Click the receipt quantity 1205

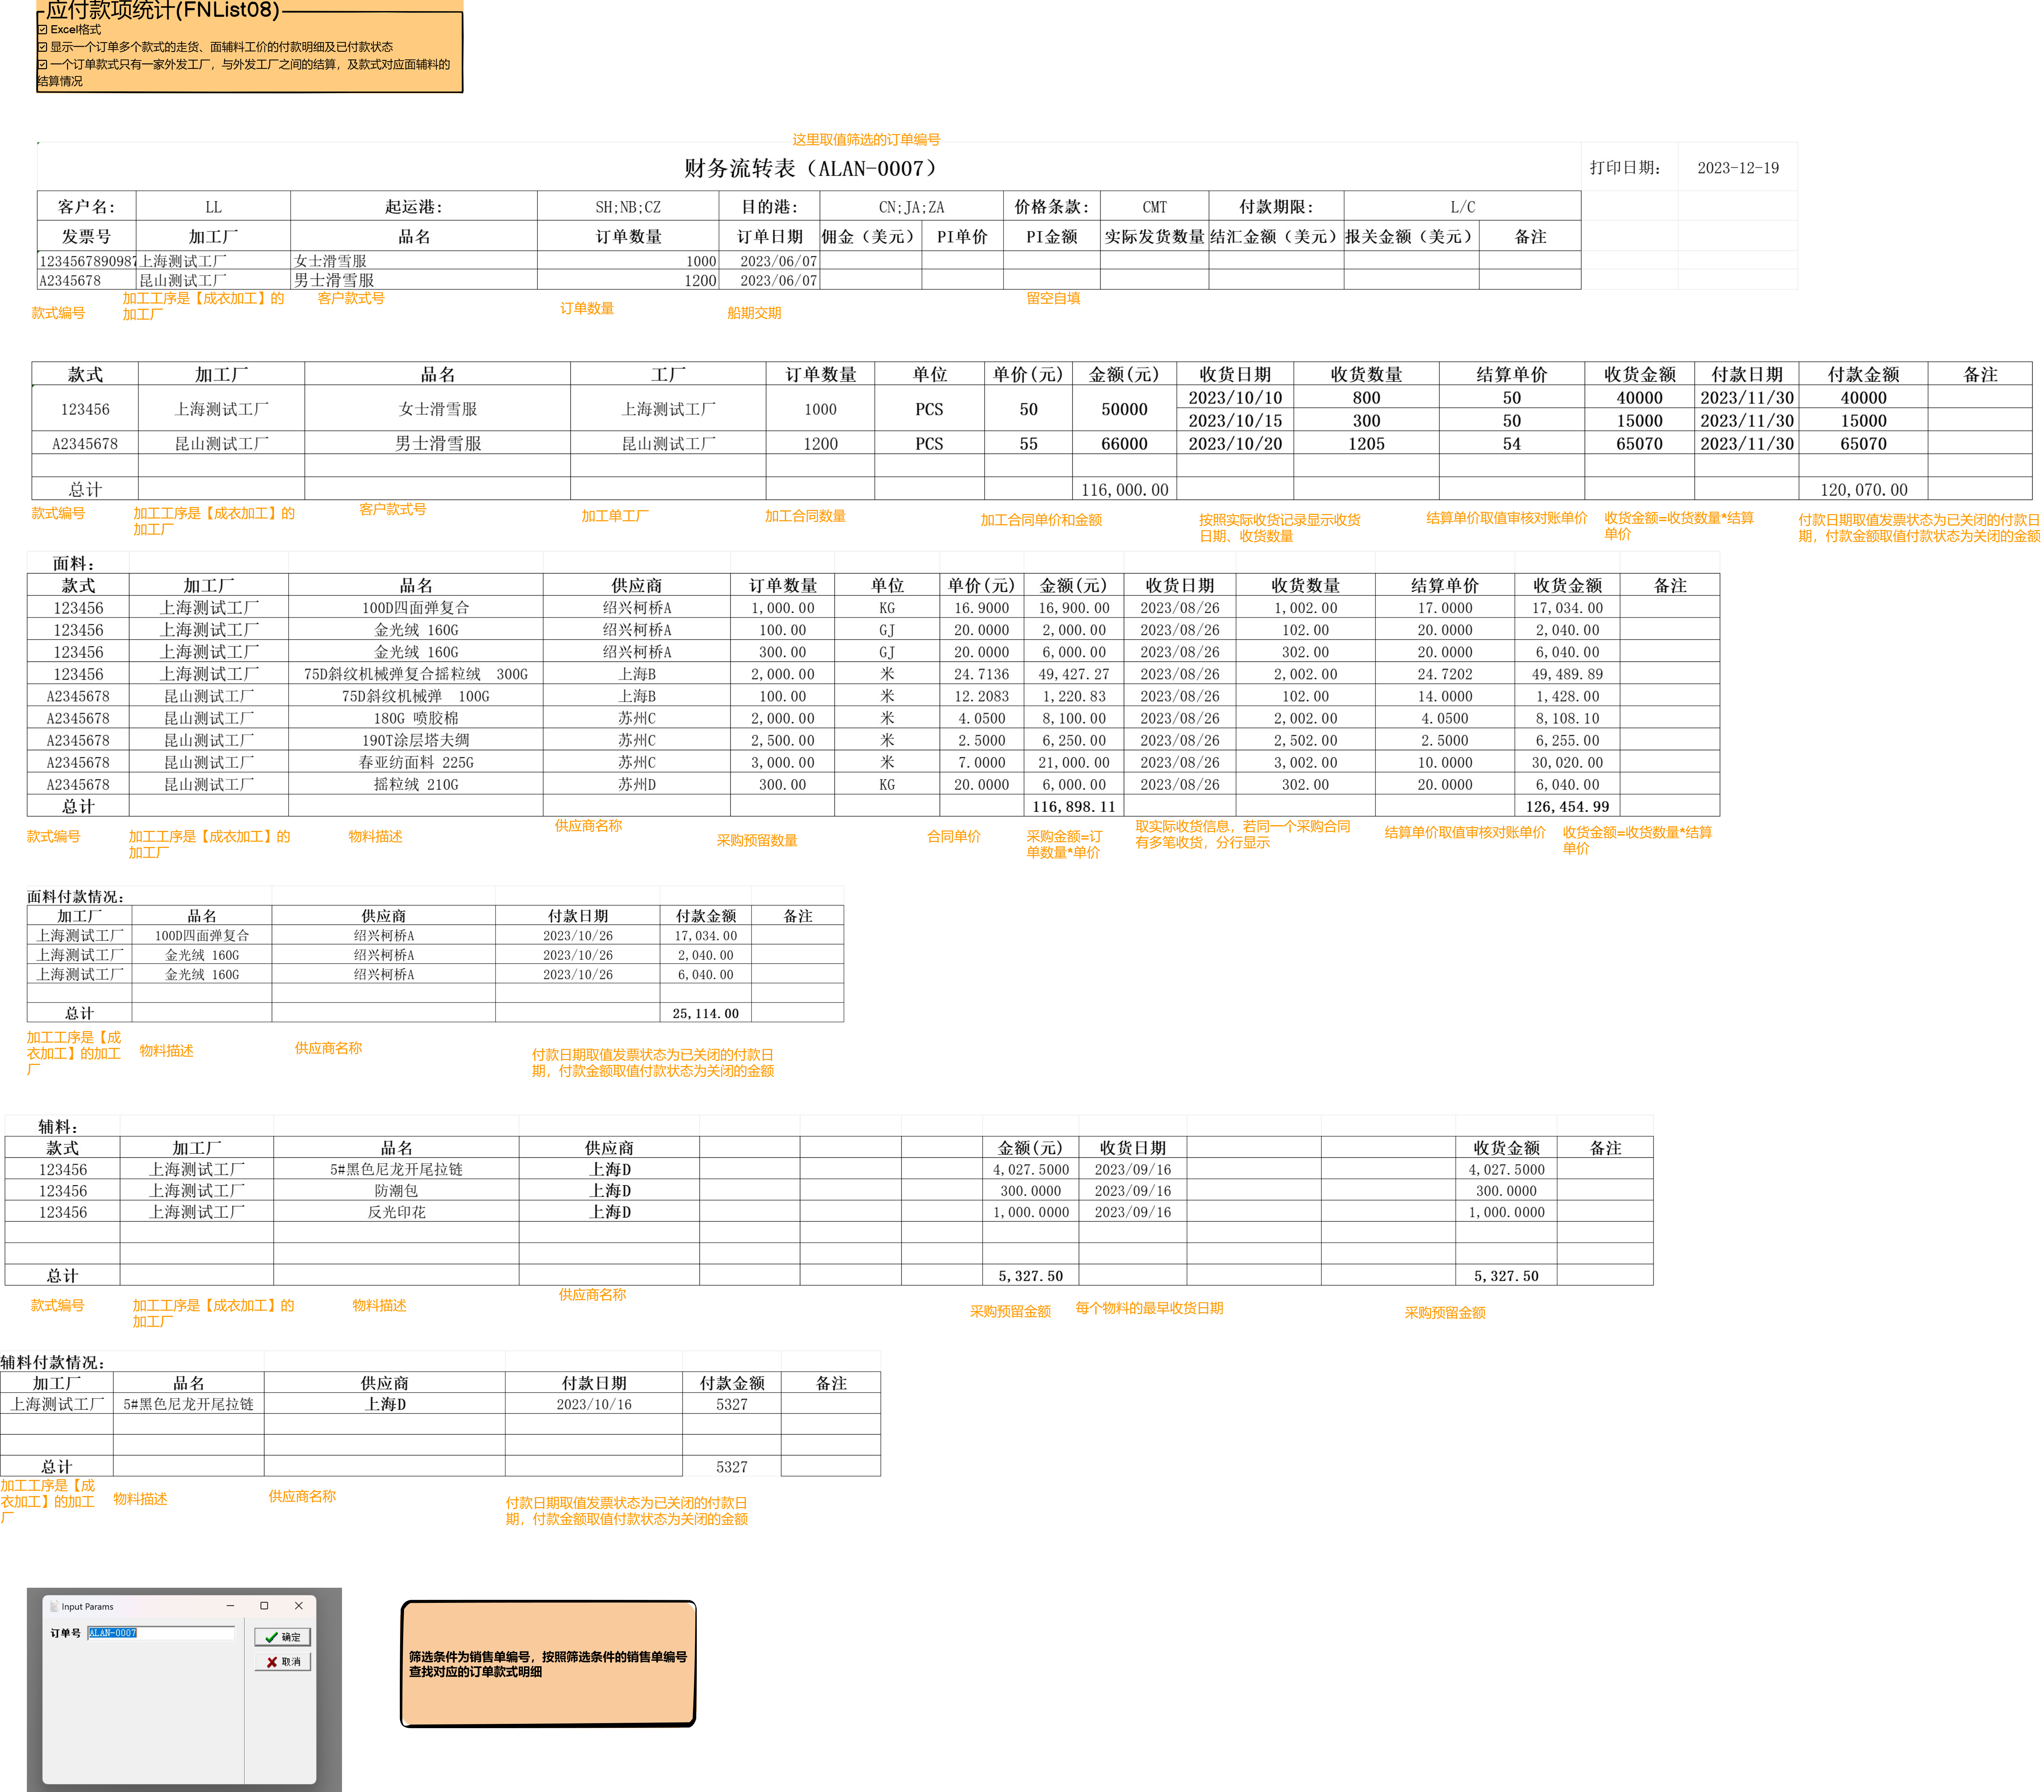(x=1366, y=444)
